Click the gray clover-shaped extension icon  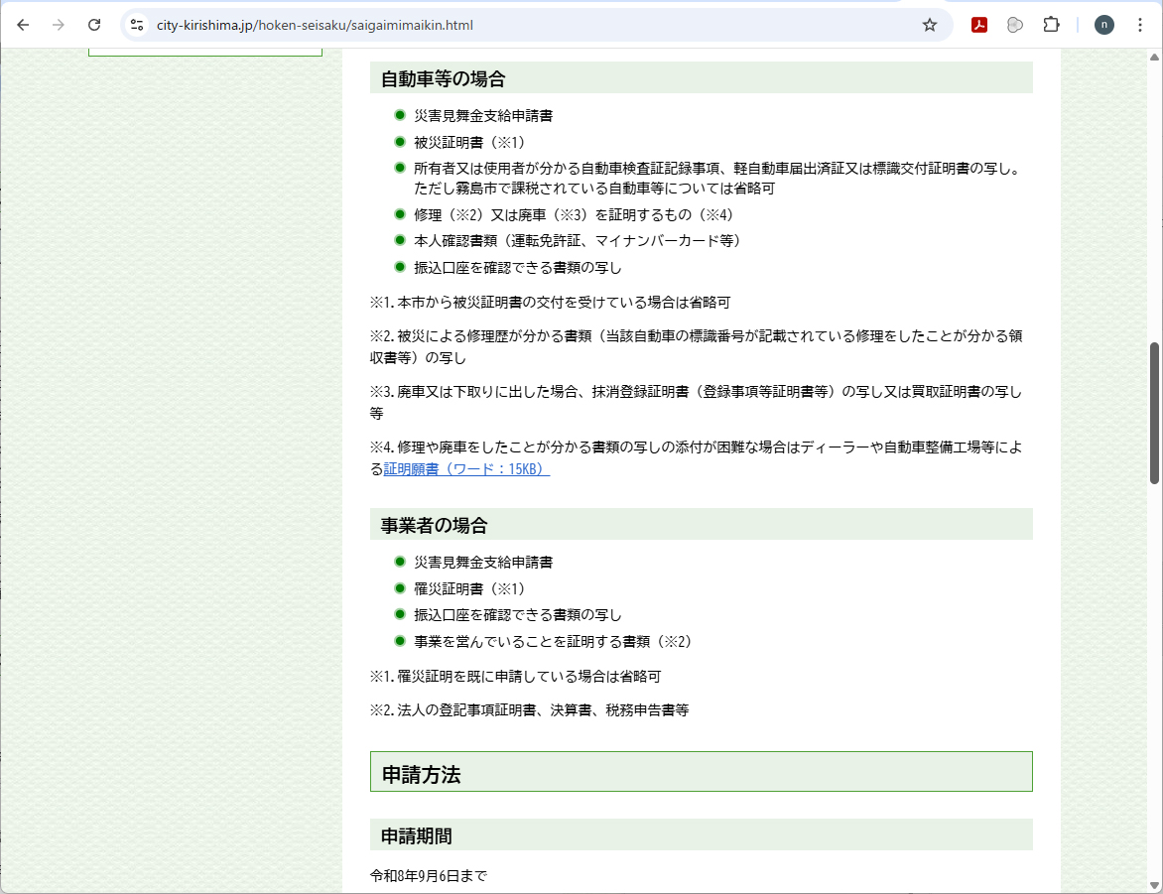pos(1014,25)
